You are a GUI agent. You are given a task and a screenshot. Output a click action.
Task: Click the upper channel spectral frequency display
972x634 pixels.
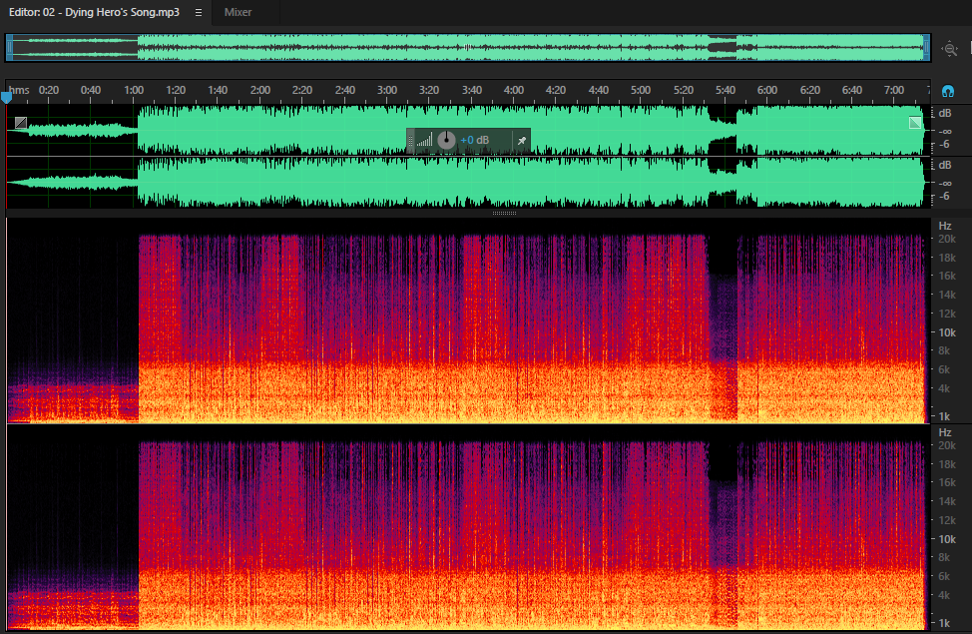468,320
